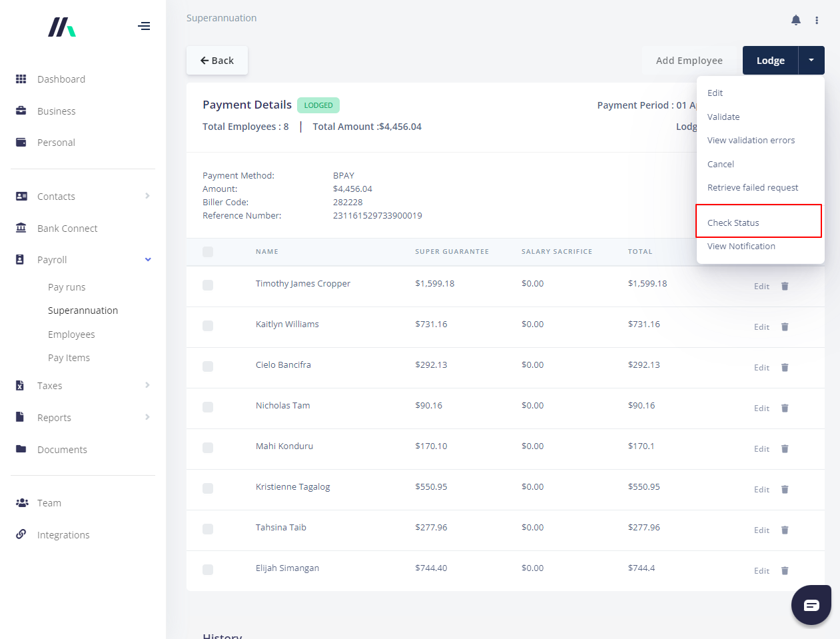Click the Lodge button dropdown arrow
This screenshot has width=840, height=639.
point(811,61)
